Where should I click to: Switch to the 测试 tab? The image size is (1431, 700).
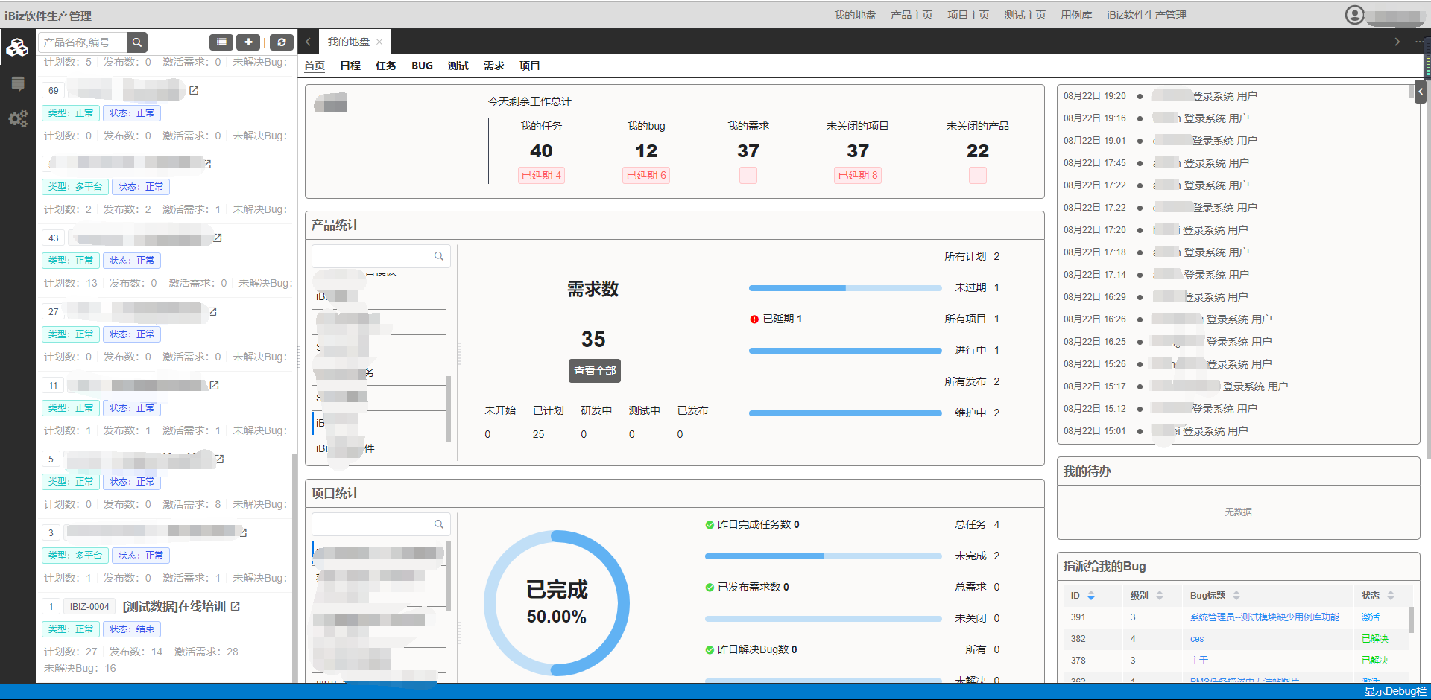tap(458, 66)
